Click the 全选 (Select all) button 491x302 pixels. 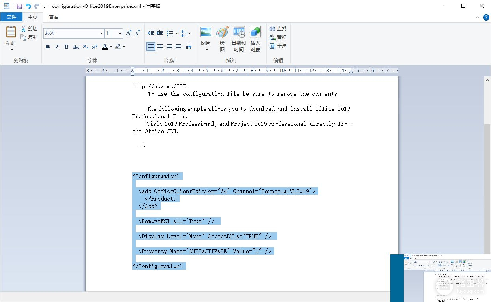pos(278,46)
